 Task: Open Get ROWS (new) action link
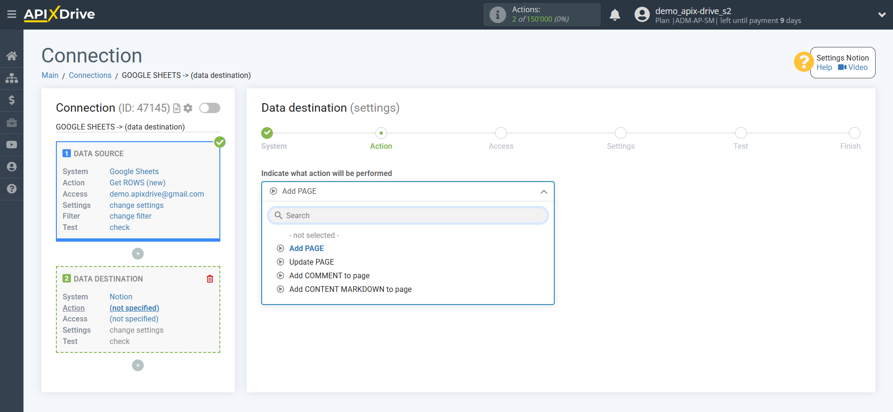(x=138, y=183)
